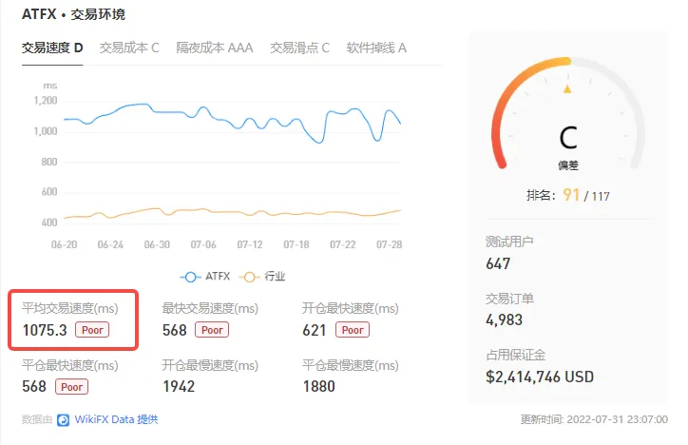Image resolution: width=688 pixels, height=445 pixels.
Task: Switch to the 交易滑点 C tab
Action: pos(299,48)
